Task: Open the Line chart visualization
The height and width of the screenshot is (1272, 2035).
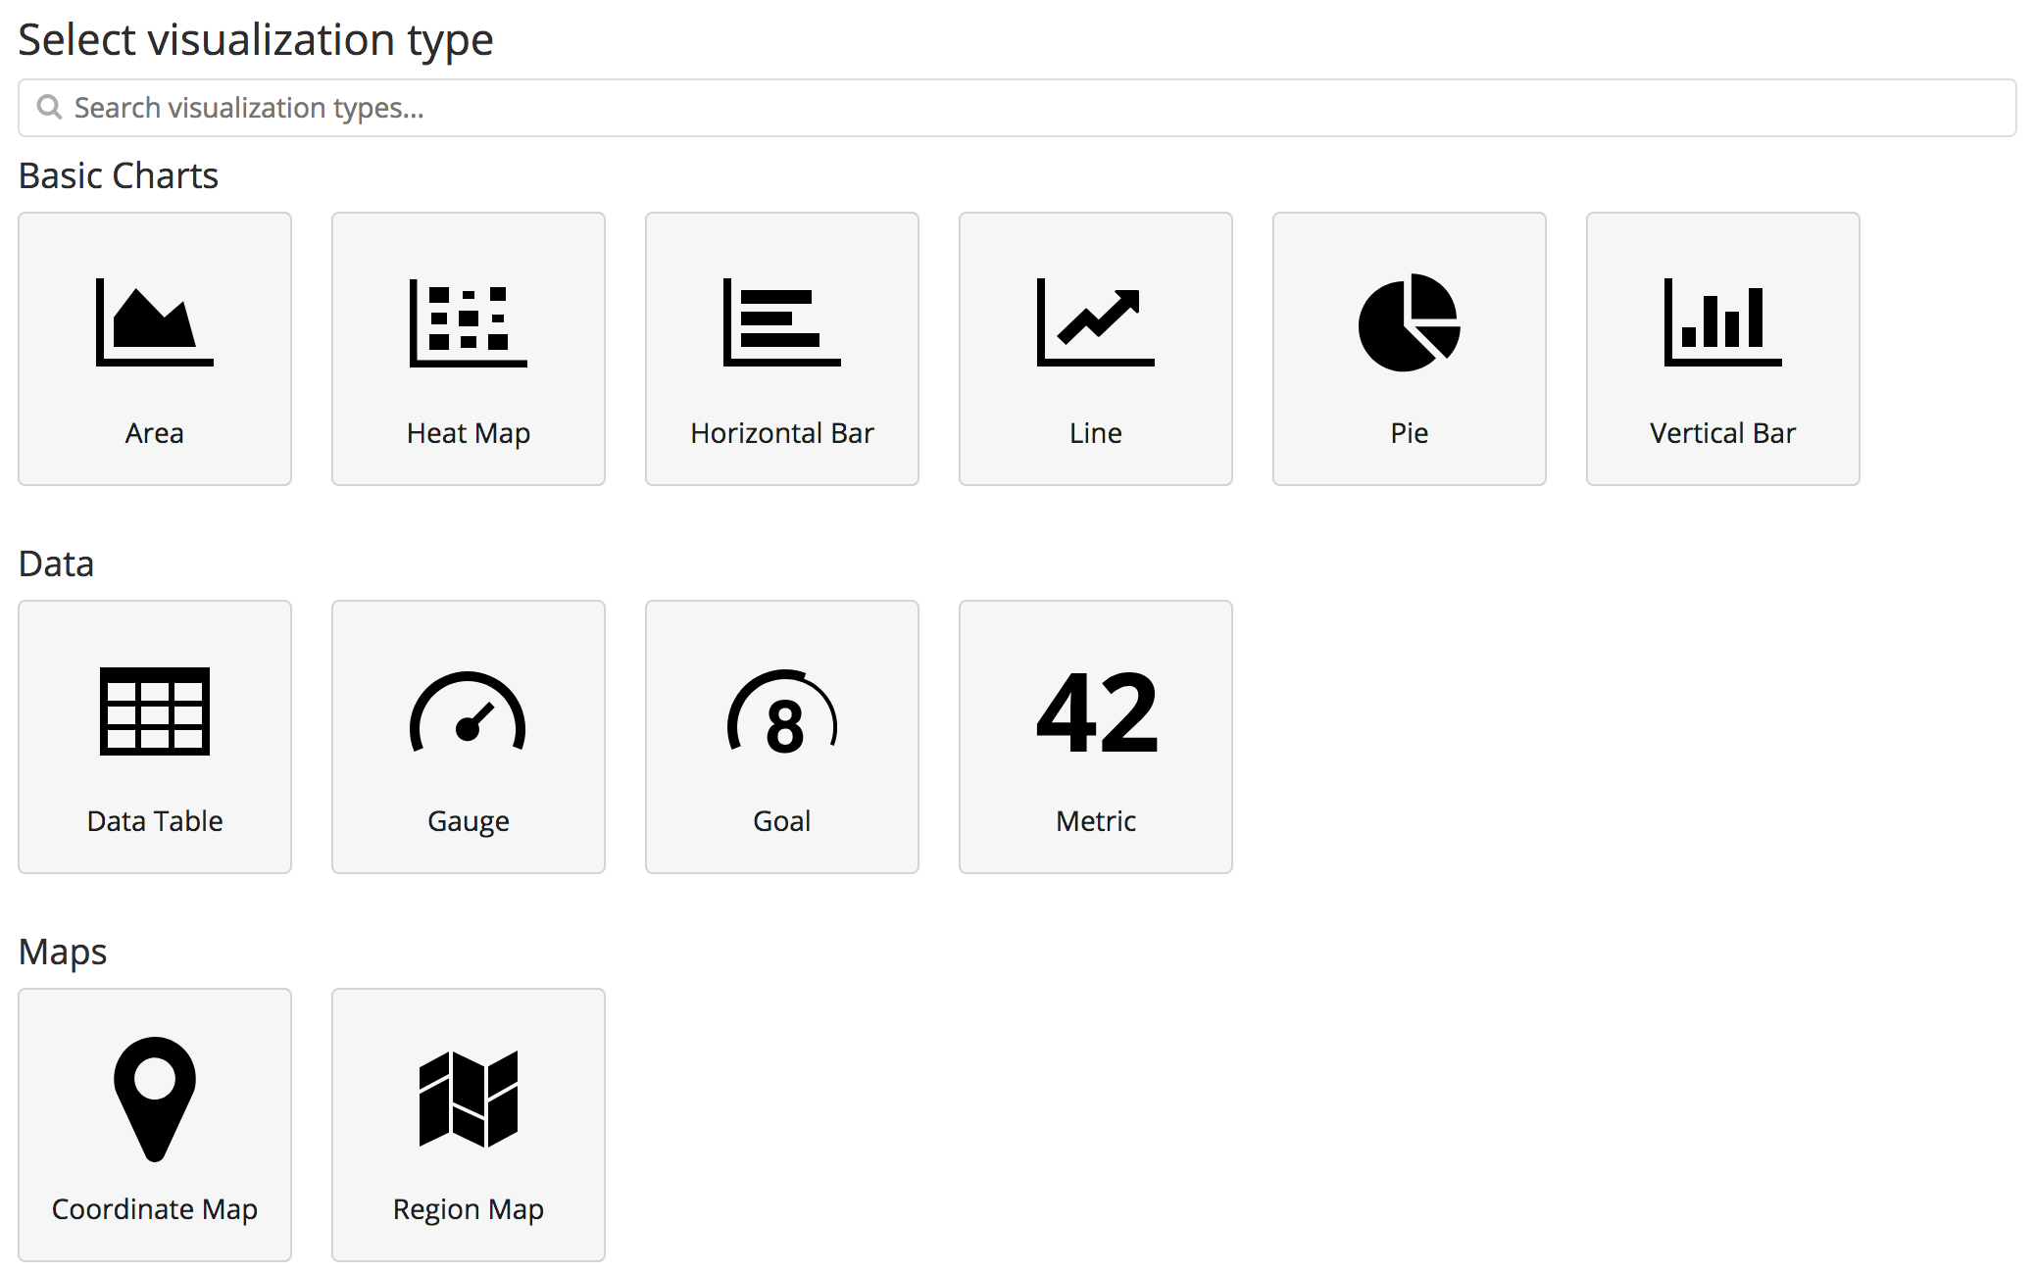Action: click(x=1096, y=349)
